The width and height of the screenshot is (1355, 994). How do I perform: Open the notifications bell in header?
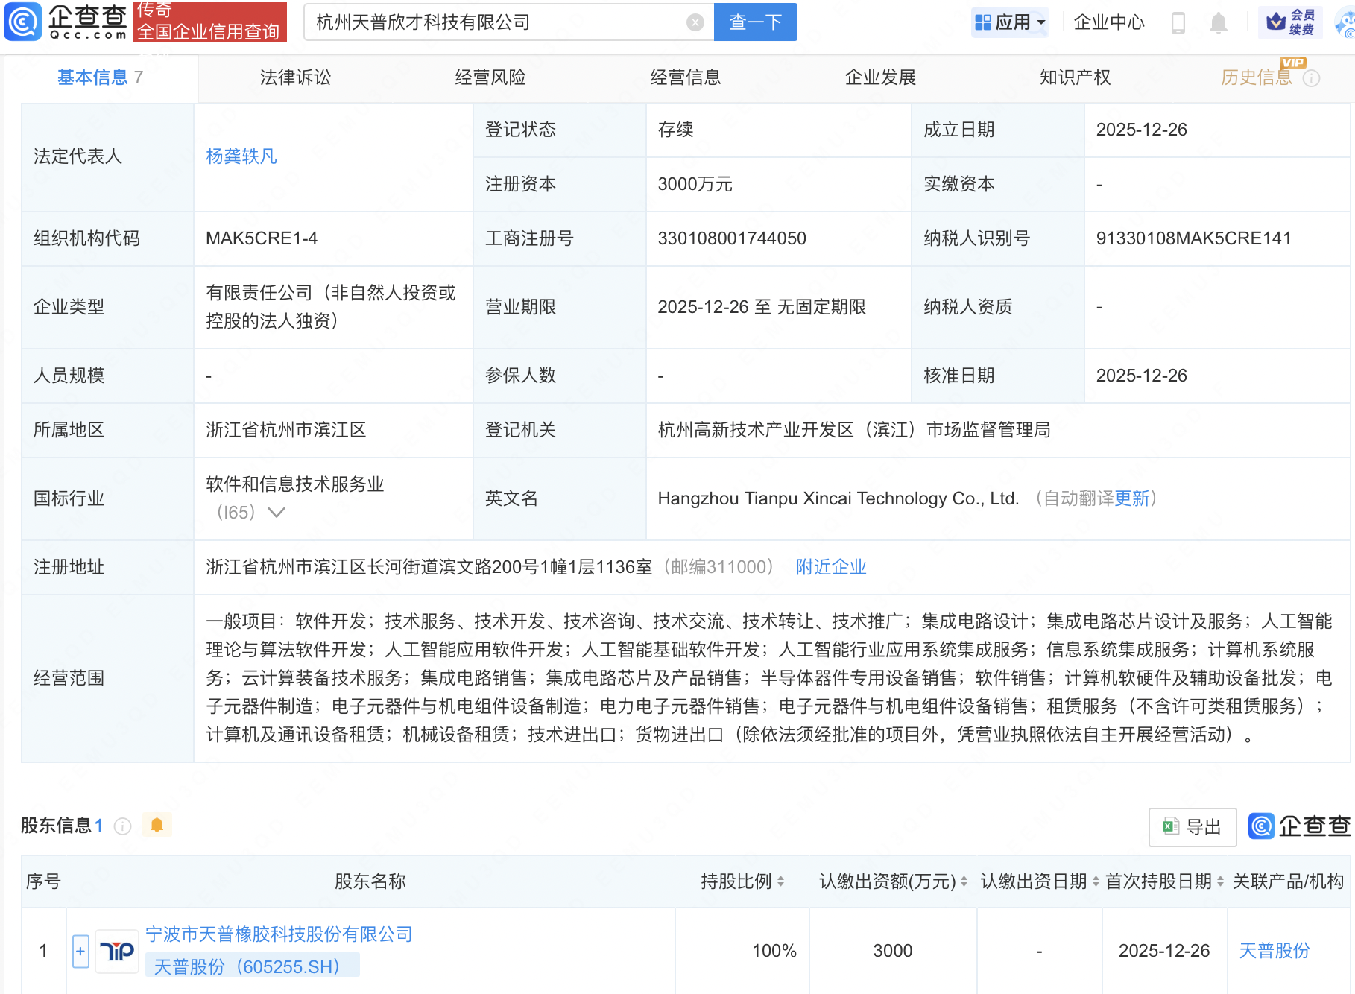point(1219,22)
